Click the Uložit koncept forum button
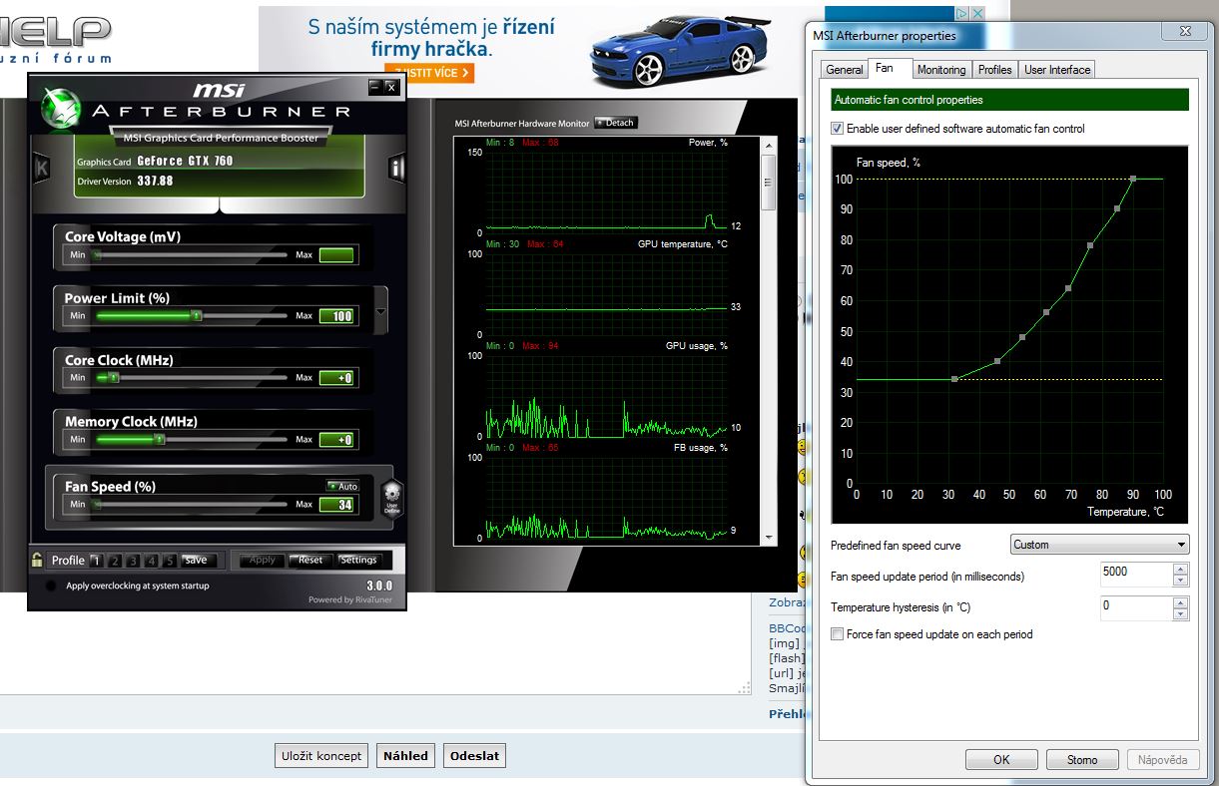The height and width of the screenshot is (786, 1219). pyautogui.click(x=320, y=756)
